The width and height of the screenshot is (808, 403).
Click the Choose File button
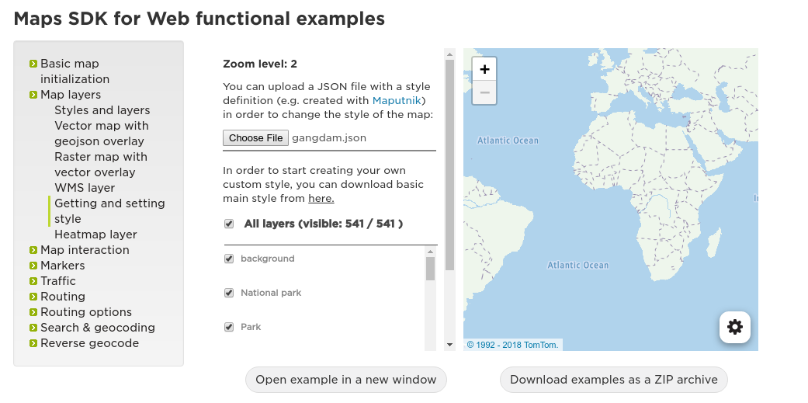click(x=255, y=137)
